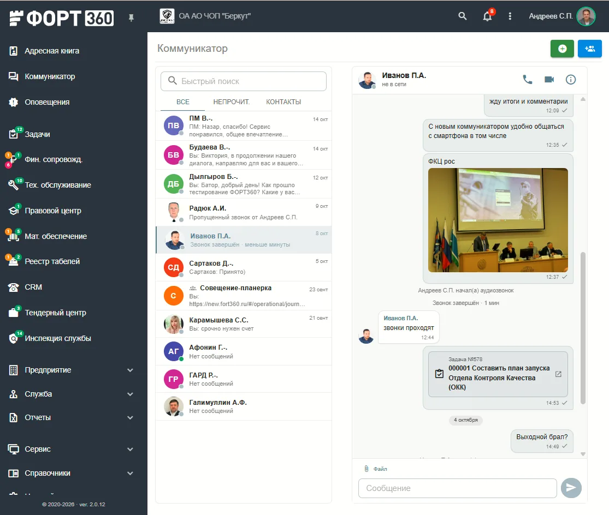Open the ГАРД Р.-. conversation

[244, 379]
